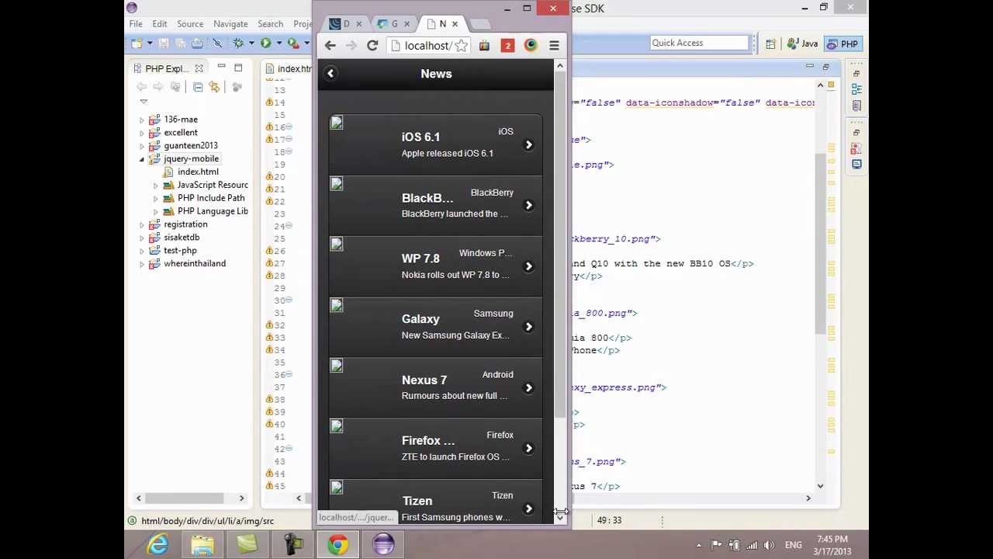The width and height of the screenshot is (993, 559).
Task: Open the Outline view icon in right trim
Action: 856,89
